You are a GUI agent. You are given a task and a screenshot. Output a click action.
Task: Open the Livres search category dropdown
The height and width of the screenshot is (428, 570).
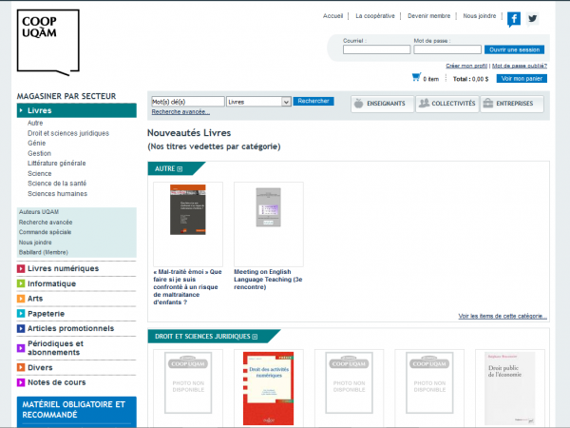258,102
